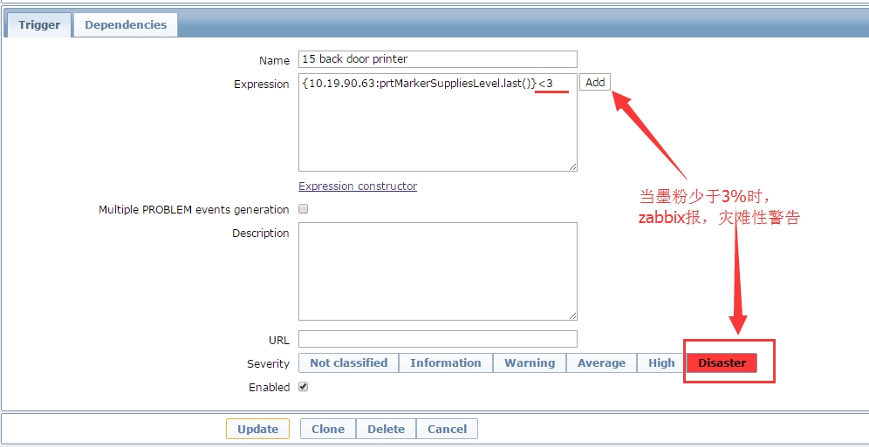Enable Multiple PROBLEM events generation checkbox
Viewport: 869px width, 447px height.
tap(303, 209)
